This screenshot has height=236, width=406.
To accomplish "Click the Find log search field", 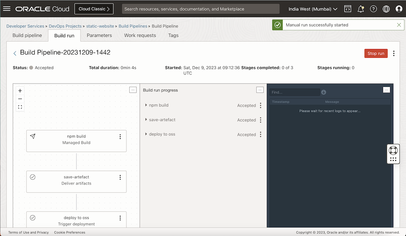I will pyautogui.click(x=294, y=92).
